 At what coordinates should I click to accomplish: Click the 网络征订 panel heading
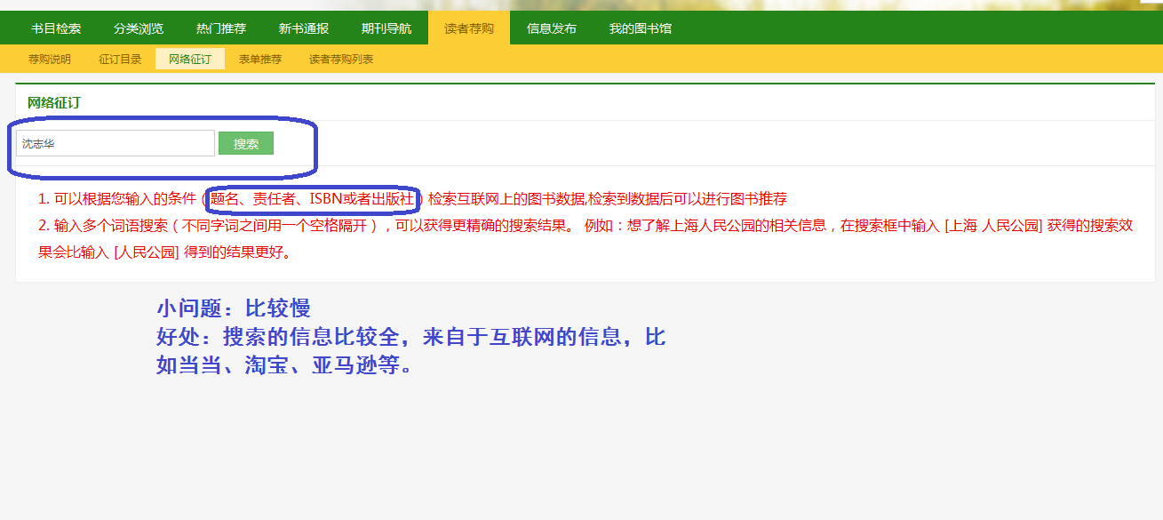click(54, 103)
